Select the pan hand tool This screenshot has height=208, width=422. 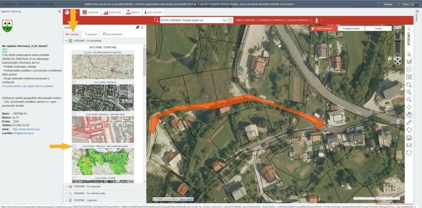[409, 114]
